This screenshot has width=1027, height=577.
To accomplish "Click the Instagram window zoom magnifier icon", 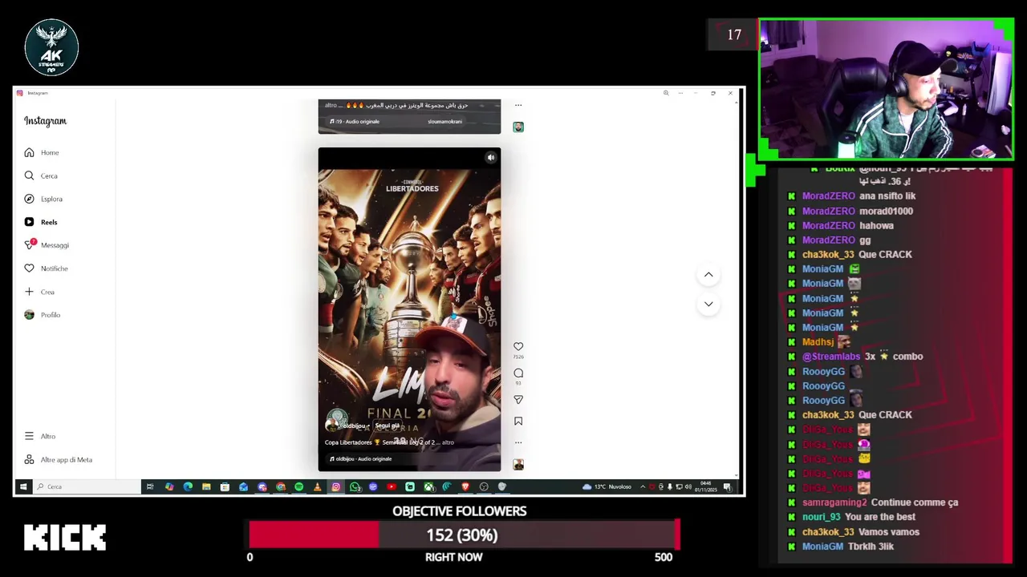I will coord(665,93).
